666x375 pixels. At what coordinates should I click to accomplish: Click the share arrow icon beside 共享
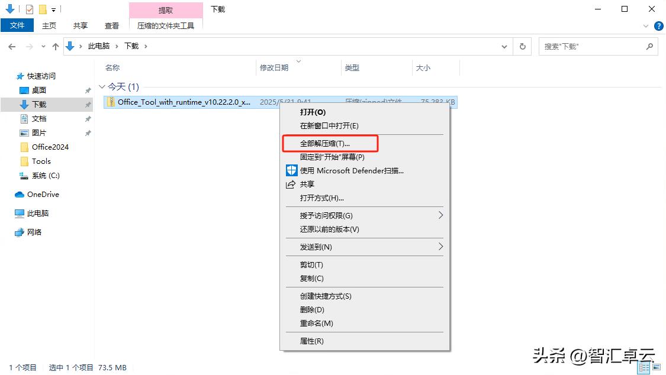coord(291,184)
